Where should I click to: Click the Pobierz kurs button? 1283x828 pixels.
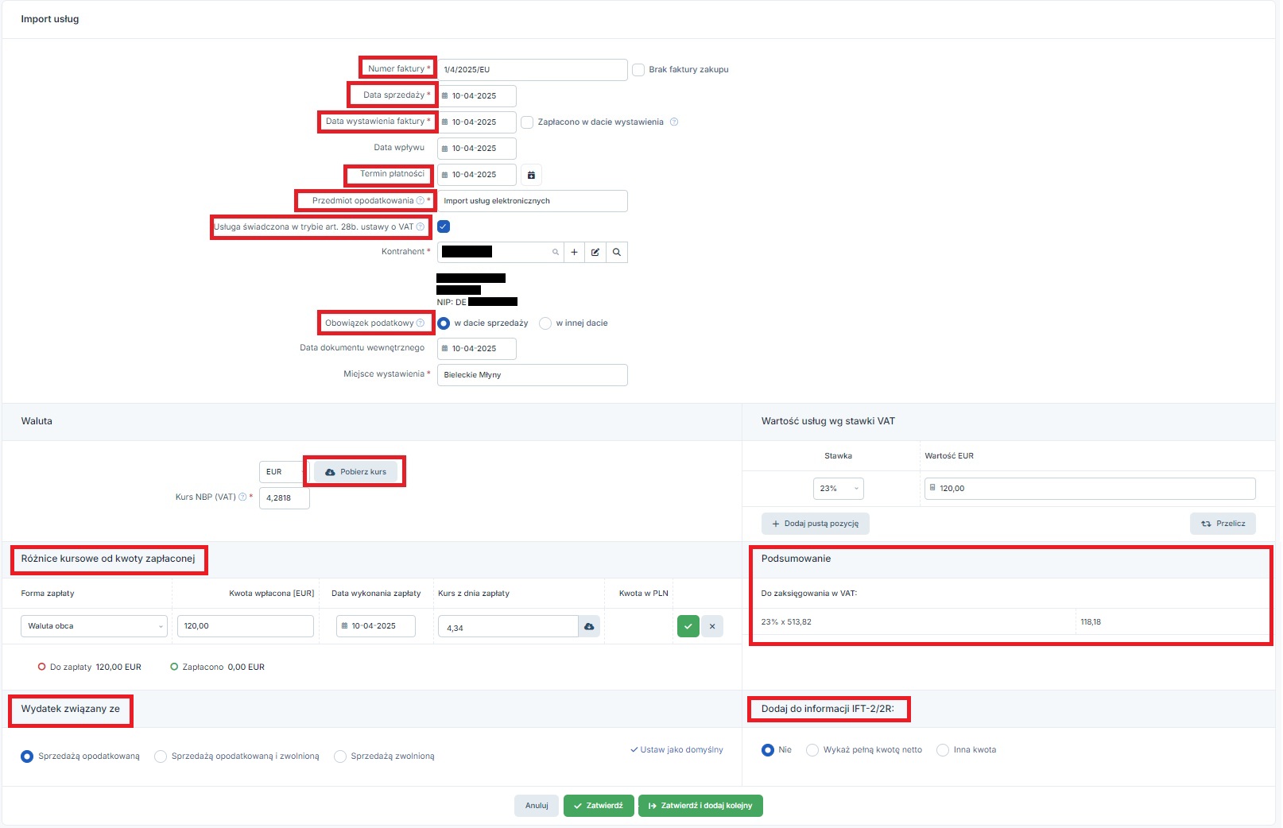[x=355, y=472]
